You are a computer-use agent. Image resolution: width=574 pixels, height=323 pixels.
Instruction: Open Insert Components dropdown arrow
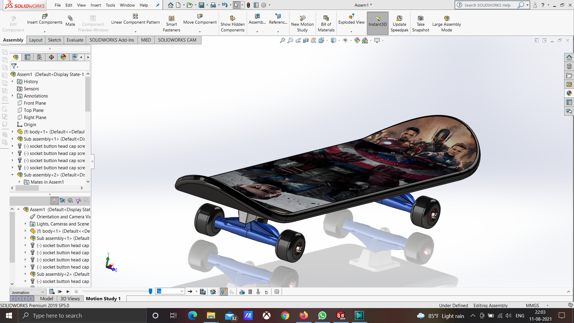tap(45, 32)
